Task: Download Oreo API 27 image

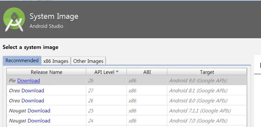Action: coord(33,91)
